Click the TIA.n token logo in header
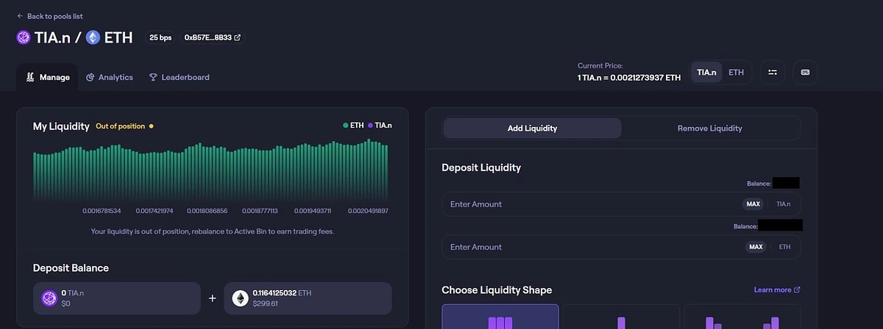This screenshot has width=883, height=329. (x=24, y=37)
